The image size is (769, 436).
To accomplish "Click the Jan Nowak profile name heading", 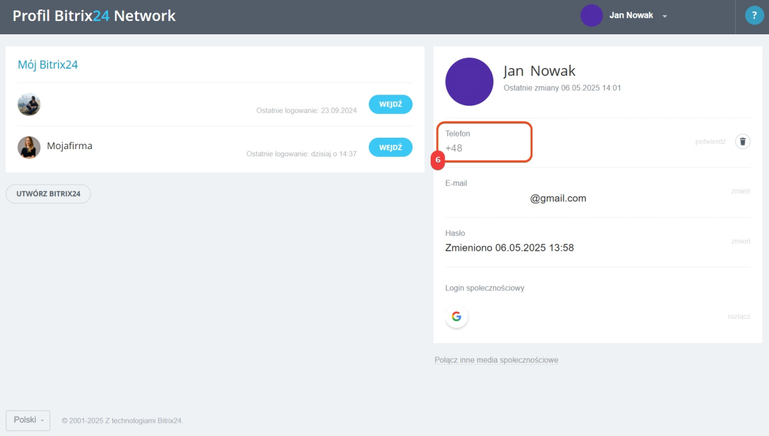I will click(540, 71).
